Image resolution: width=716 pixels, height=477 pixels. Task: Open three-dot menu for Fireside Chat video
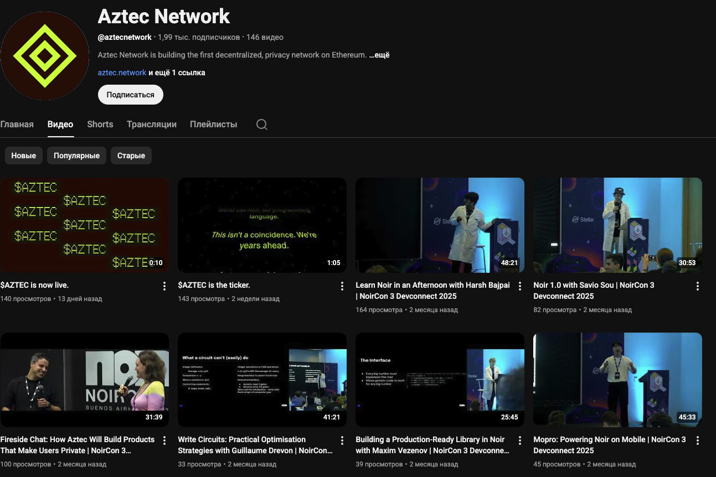(x=164, y=440)
